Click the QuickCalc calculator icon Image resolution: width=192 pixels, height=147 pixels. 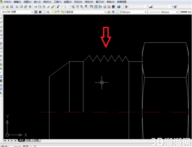coord(113,7)
